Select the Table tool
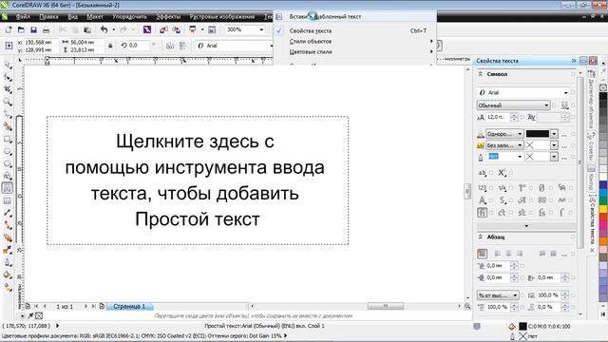Image resolution: width=608 pixels, height=342 pixels. 8,200
